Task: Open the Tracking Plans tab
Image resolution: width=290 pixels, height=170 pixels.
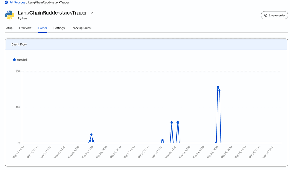Action: [x=81, y=28]
